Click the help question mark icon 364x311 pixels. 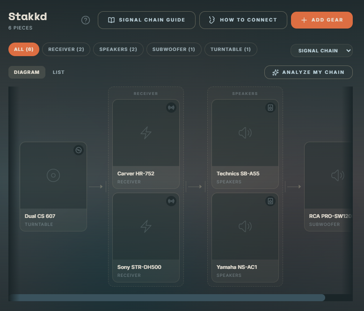[x=86, y=20]
